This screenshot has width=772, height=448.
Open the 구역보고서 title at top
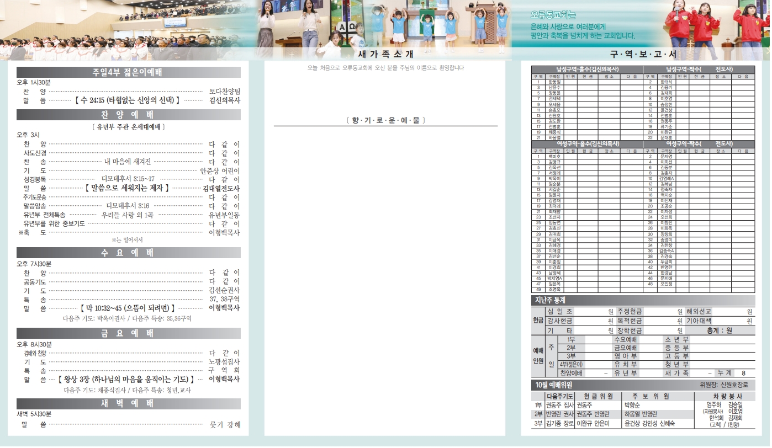click(643, 55)
